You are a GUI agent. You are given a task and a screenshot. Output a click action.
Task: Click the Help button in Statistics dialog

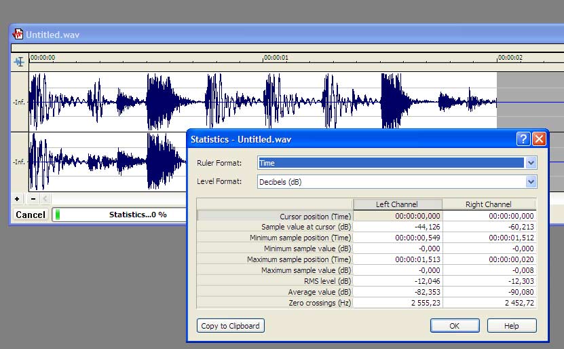pyautogui.click(x=512, y=326)
